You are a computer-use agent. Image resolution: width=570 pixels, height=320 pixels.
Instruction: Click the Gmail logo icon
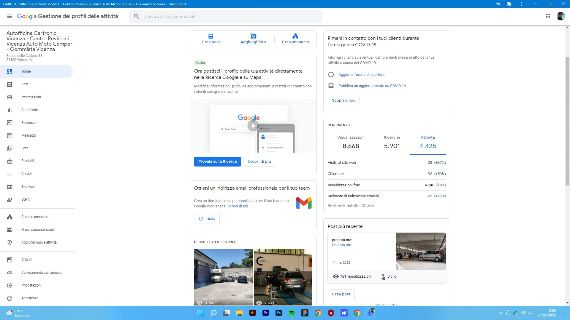pyautogui.click(x=304, y=203)
